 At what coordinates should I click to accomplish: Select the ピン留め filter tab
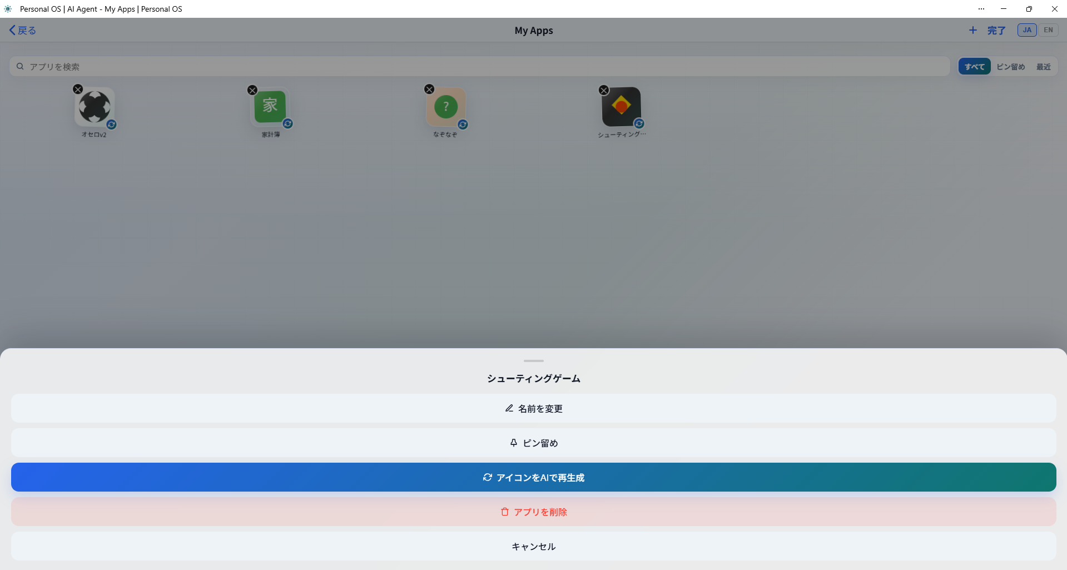coord(1010,67)
